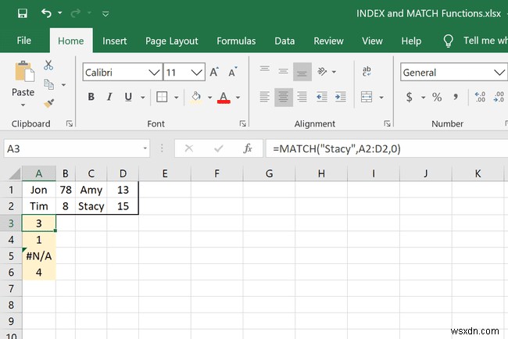Click Increase Font Size icon

click(214, 72)
